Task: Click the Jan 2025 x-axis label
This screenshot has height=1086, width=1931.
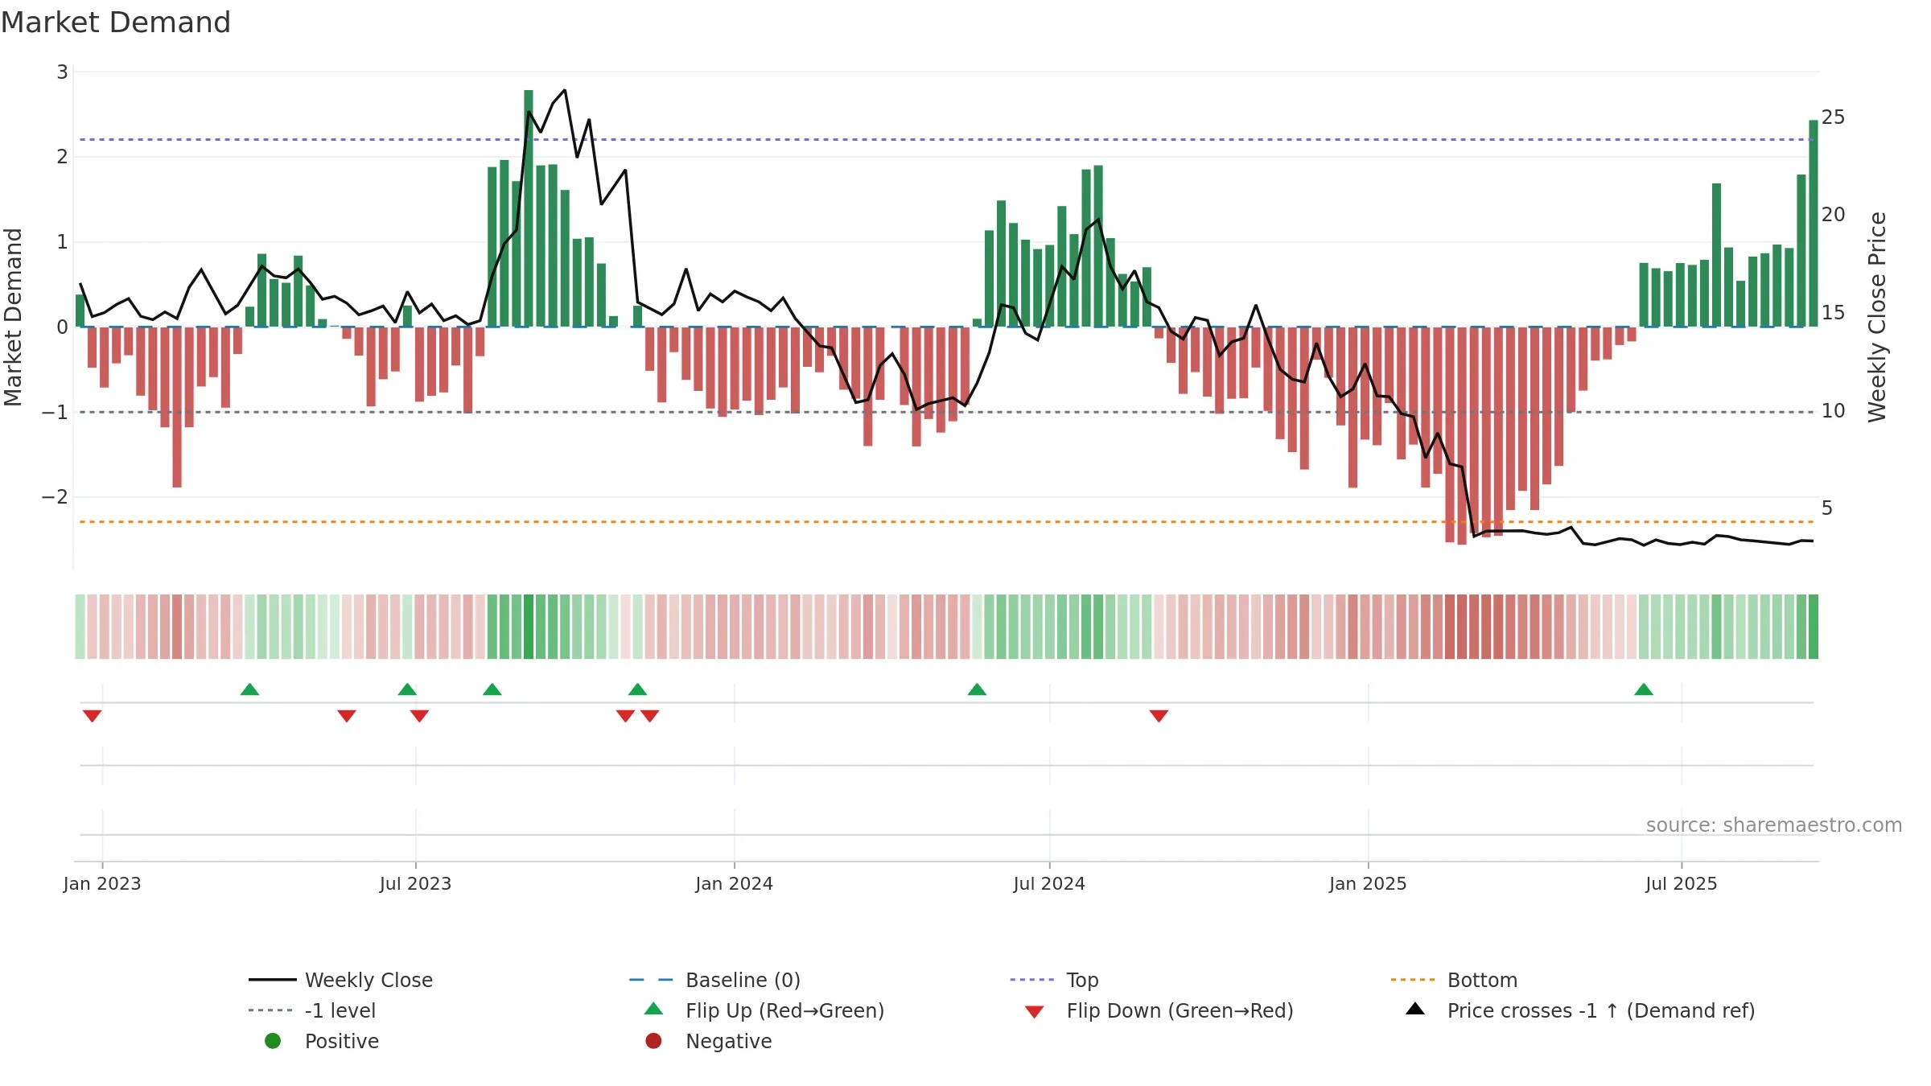Action: click(x=1368, y=883)
